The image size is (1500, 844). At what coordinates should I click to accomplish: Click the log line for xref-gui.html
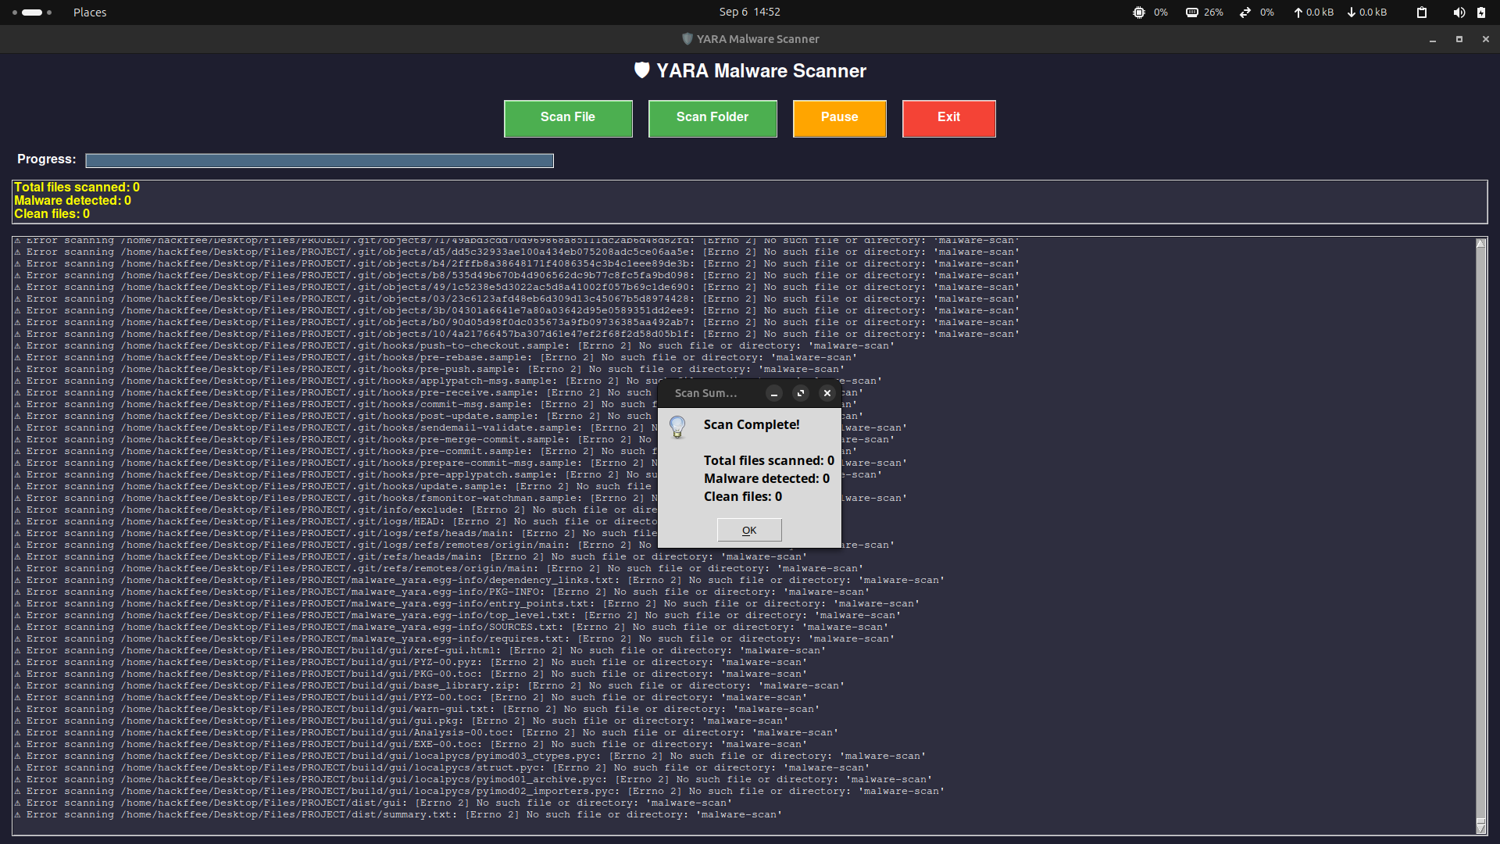(420, 651)
